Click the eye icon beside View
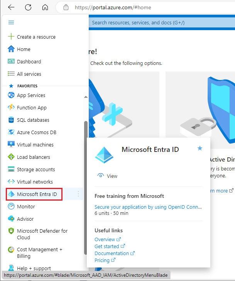Image resolution: width=235 pixels, height=281 pixels. [x=101, y=175]
